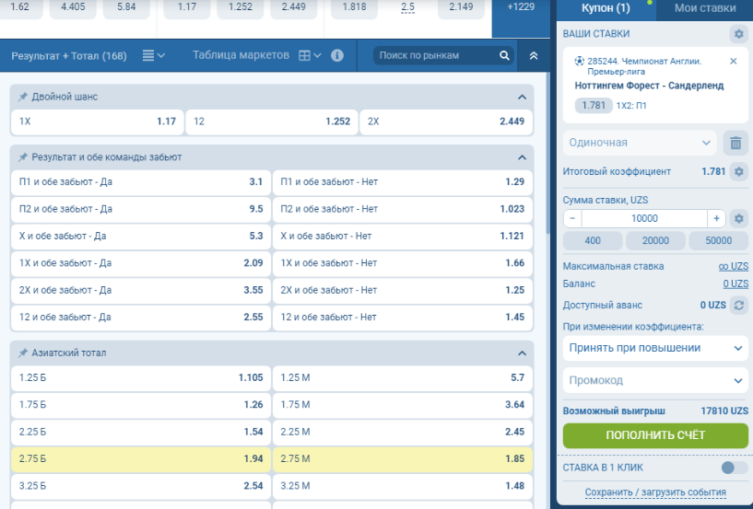Viewport: 753px width, 509px height.
Task: Open settings gear next to Итоговый коэффициент
Action: point(737,171)
